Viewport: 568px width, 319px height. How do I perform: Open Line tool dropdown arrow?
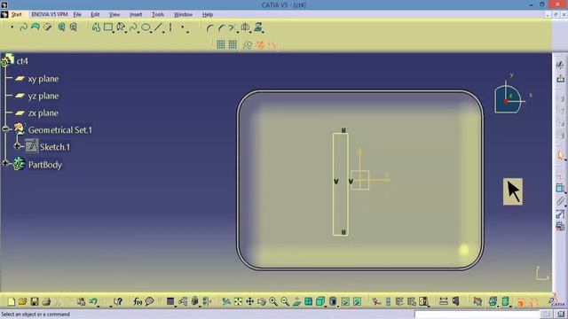tap(163, 32)
